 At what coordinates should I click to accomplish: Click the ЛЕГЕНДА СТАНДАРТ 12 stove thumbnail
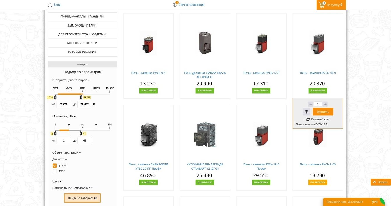tap(205, 134)
